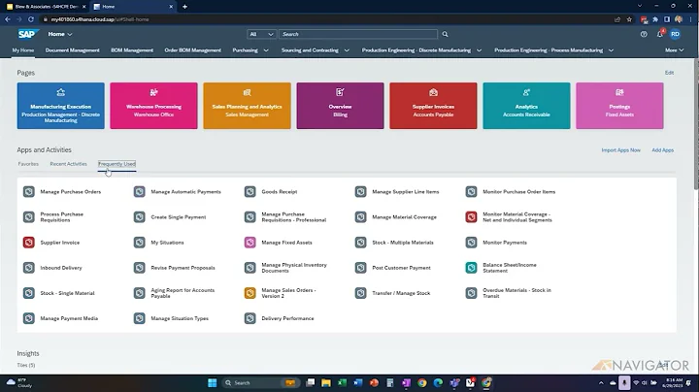Open the help question mark icon
This screenshot has width=699, height=392.
point(644,34)
